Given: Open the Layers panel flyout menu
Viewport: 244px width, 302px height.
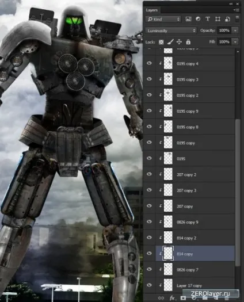Looking at the screenshot, I should tap(237, 10).
